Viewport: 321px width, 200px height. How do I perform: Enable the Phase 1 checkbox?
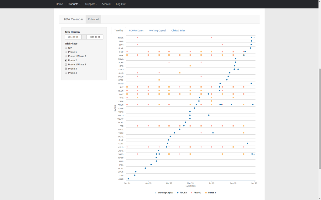tap(66, 52)
